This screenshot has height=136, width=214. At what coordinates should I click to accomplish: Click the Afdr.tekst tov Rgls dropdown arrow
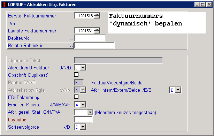click(83, 90)
